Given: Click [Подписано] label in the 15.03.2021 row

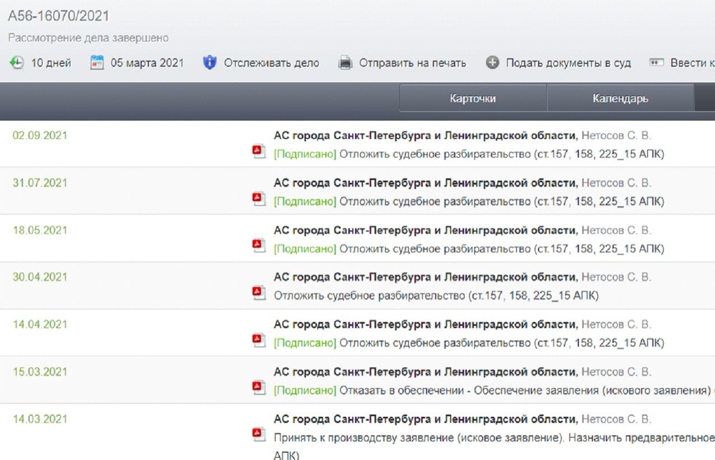Looking at the screenshot, I should (x=305, y=390).
